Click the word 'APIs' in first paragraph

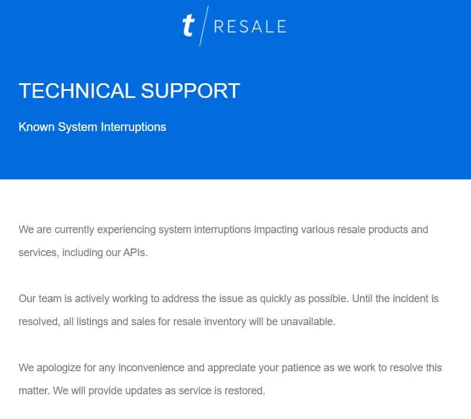click(x=135, y=253)
